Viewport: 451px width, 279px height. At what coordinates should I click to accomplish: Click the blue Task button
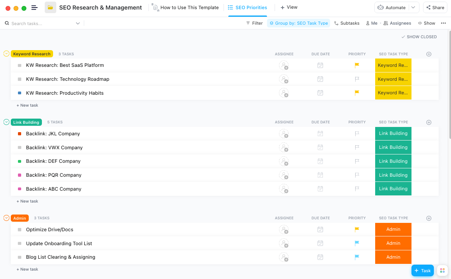422,271
